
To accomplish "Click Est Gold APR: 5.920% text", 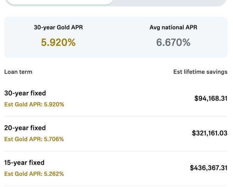I will [x=34, y=104].
